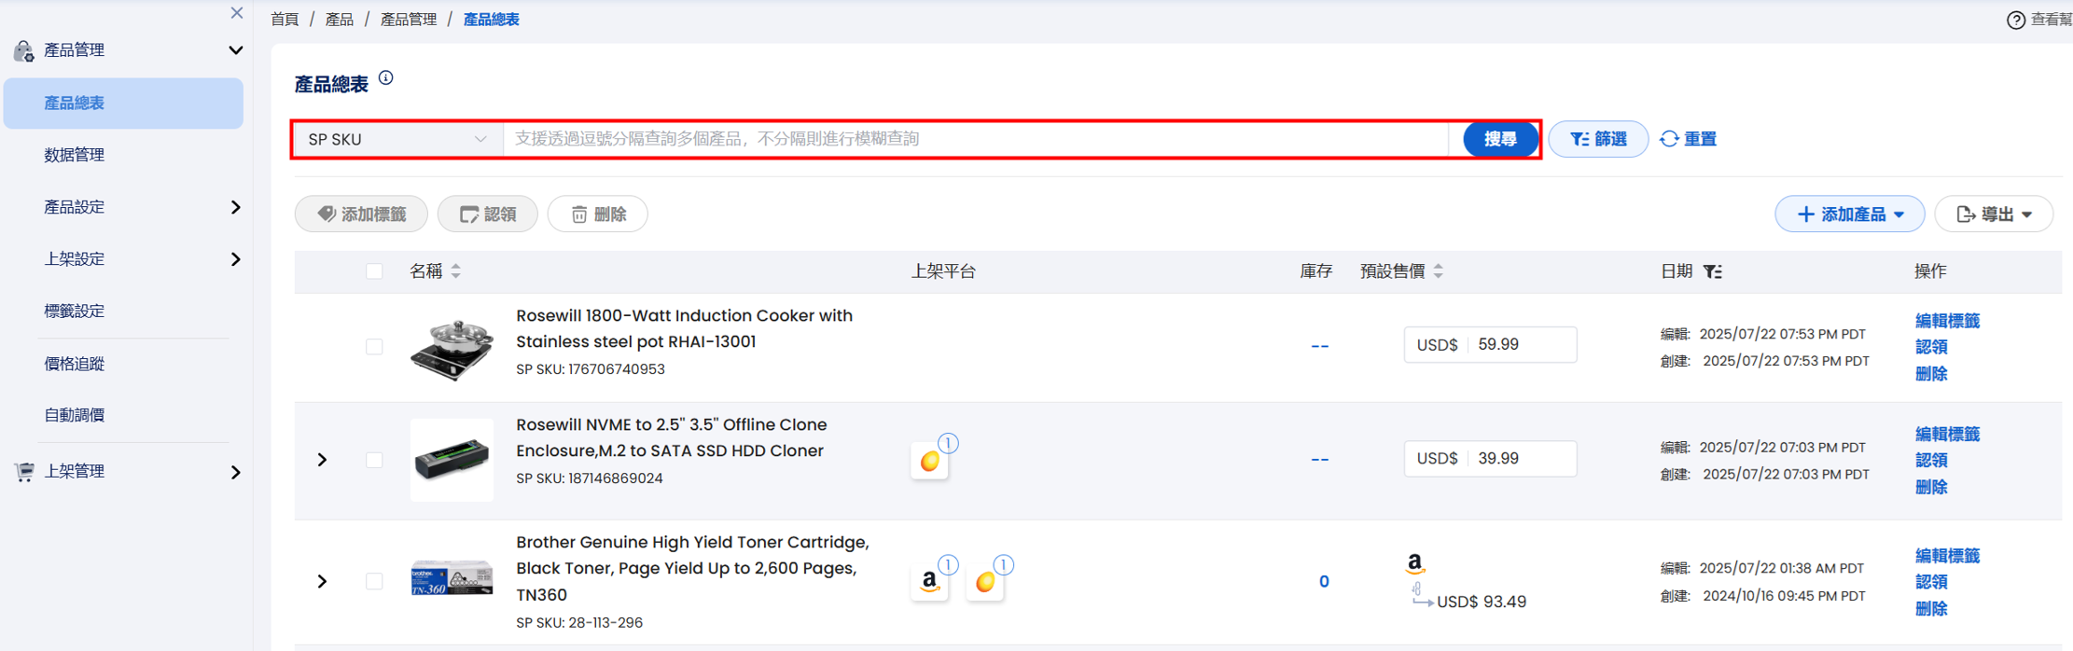Open the Rosewill NVME enclosure thumbnail

[452, 460]
